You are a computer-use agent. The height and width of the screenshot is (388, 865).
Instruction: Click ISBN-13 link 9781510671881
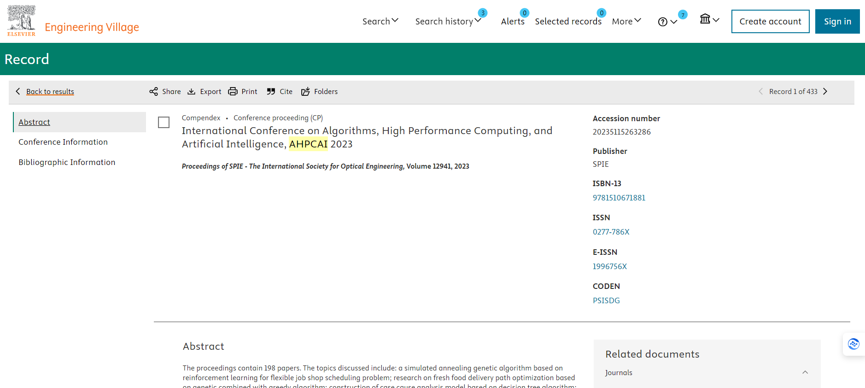tap(619, 198)
